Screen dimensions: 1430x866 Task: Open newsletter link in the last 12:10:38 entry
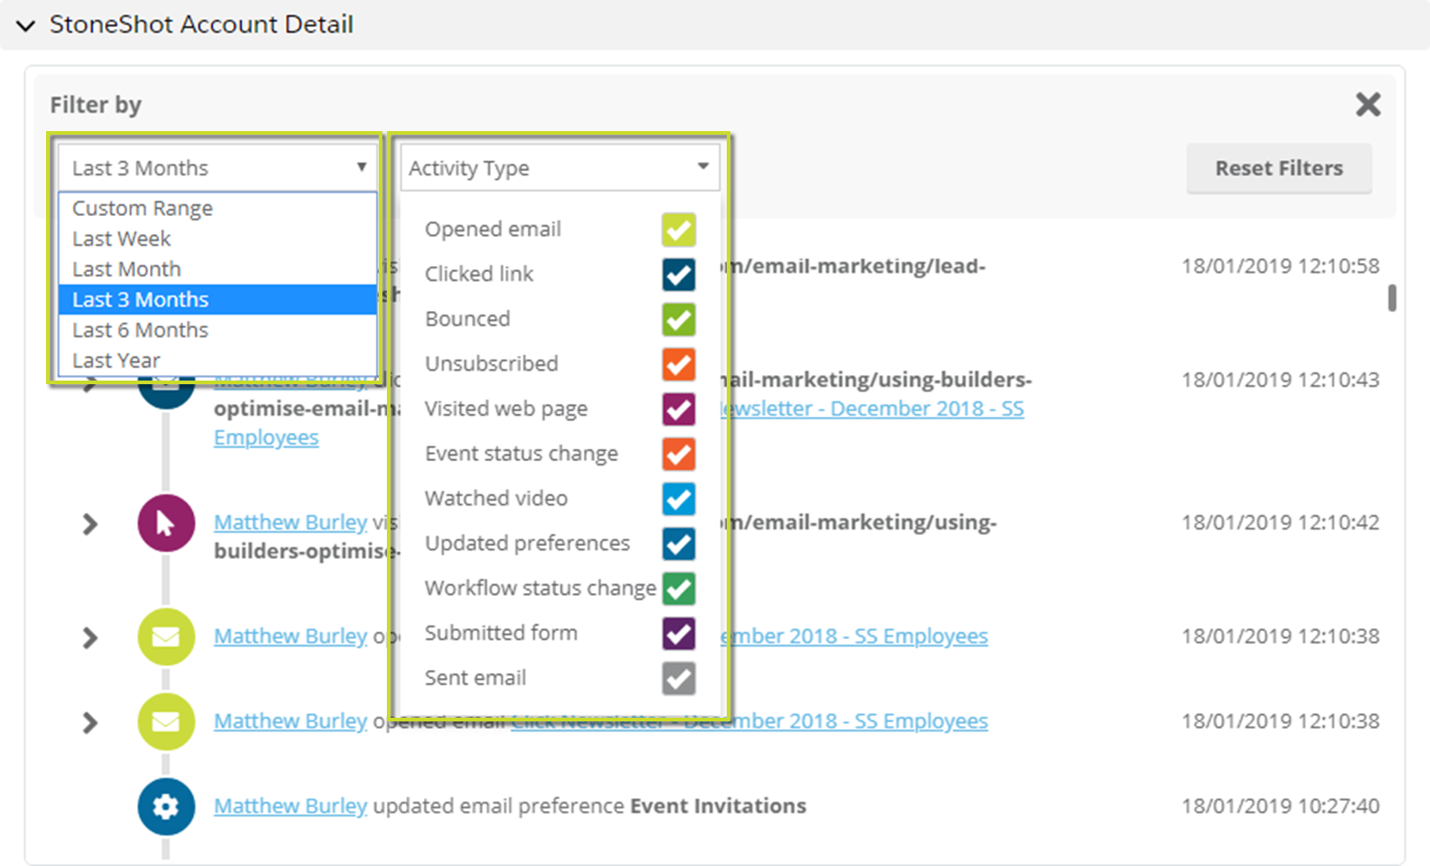(749, 721)
